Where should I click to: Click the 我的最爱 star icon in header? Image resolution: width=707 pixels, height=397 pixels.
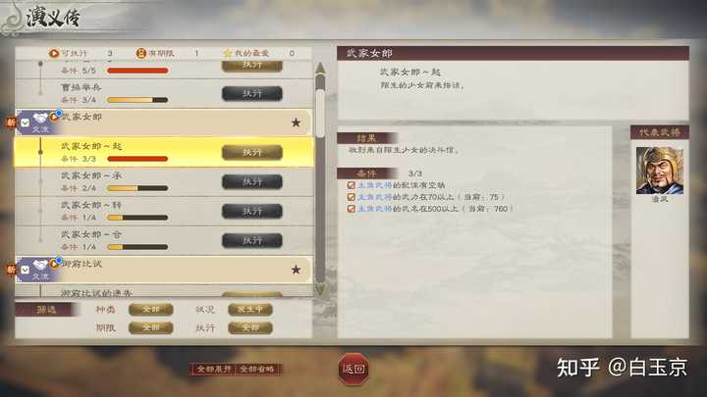pyautogui.click(x=228, y=53)
